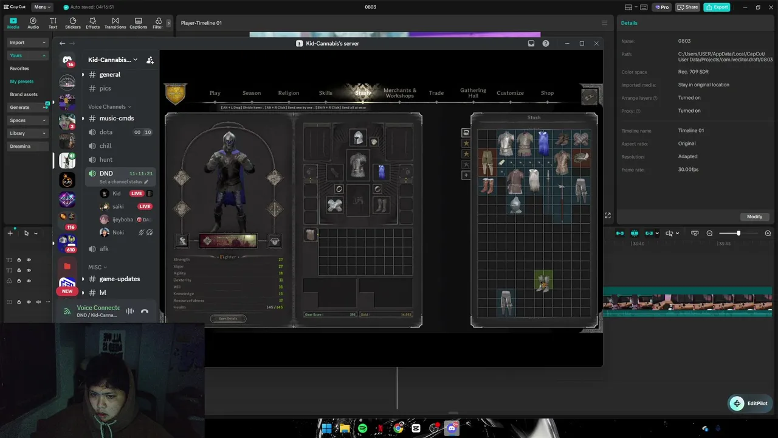Image resolution: width=778 pixels, height=438 pixels.
Task: Disconnect from the Discord voice channel
Action: point(145,311)
